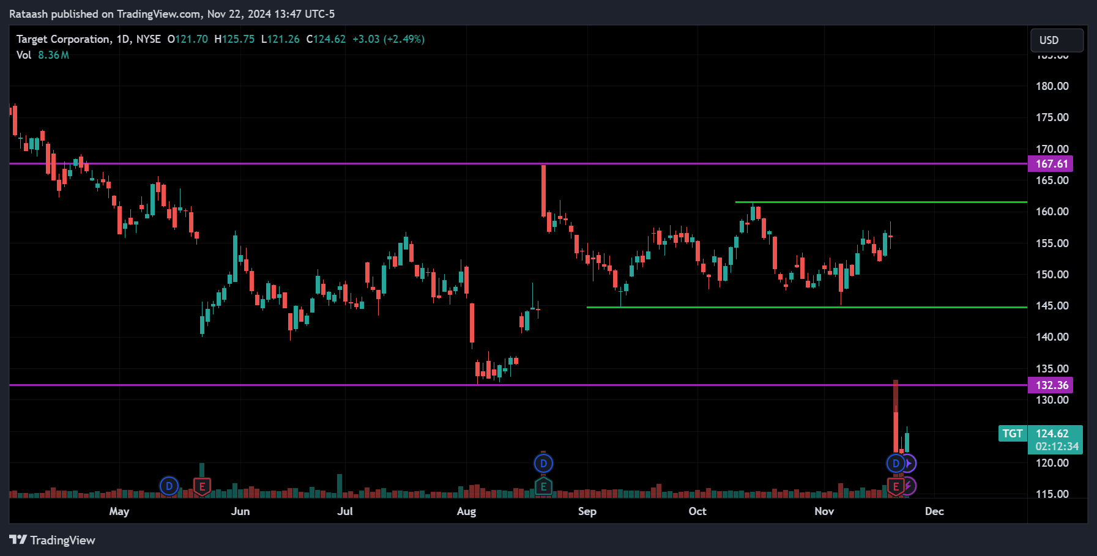Click the Vol 8.36M volume legend
The width and height of the screenshot is (1097, 556).
click(x=43, y=55)
